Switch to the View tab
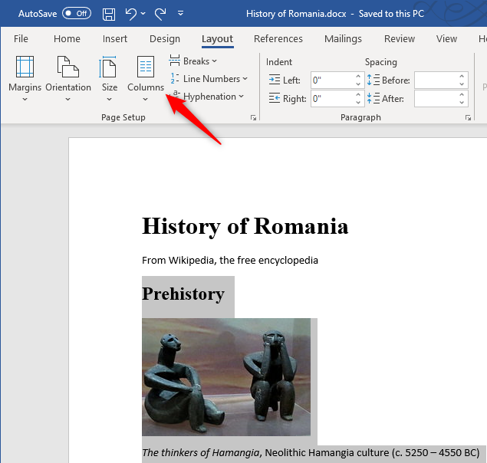This screenshot has width=487, height=463. tap(446, 39)
